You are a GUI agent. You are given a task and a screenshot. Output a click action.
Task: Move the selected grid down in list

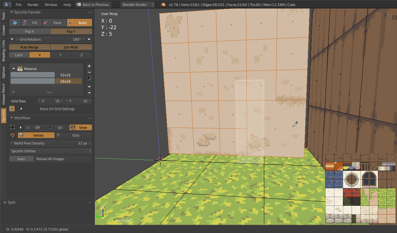pyautogui.click(x=89, y=93)
